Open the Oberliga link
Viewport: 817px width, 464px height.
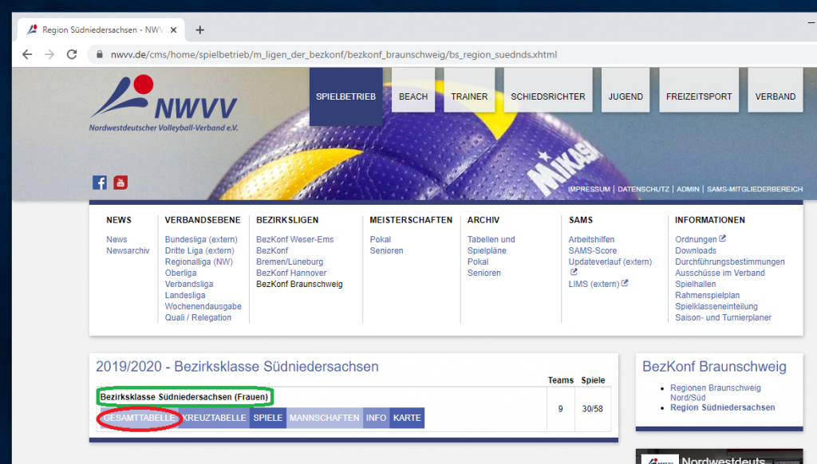181,273
